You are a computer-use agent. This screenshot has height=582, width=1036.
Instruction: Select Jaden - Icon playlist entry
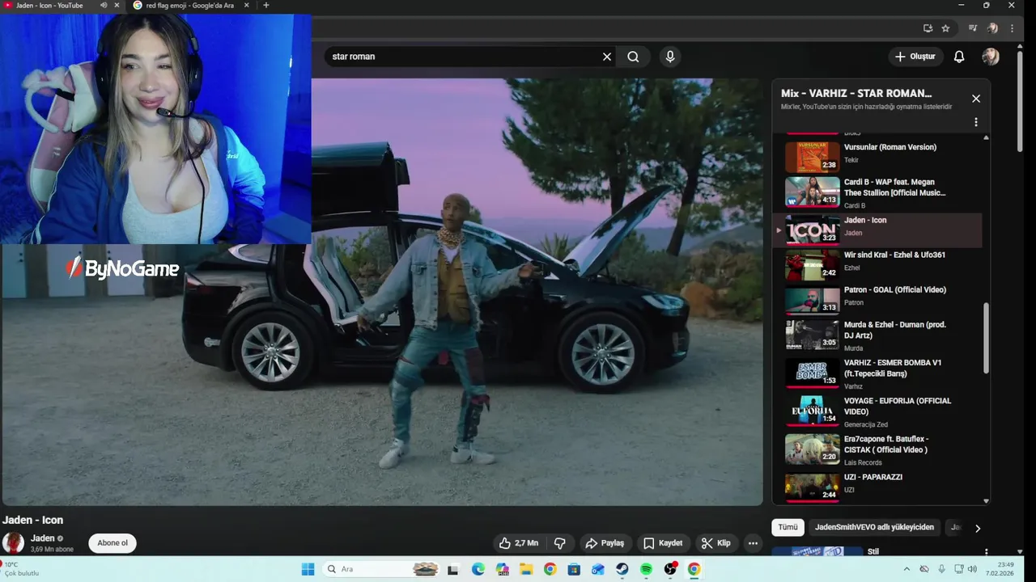click(x=879, y=230)
